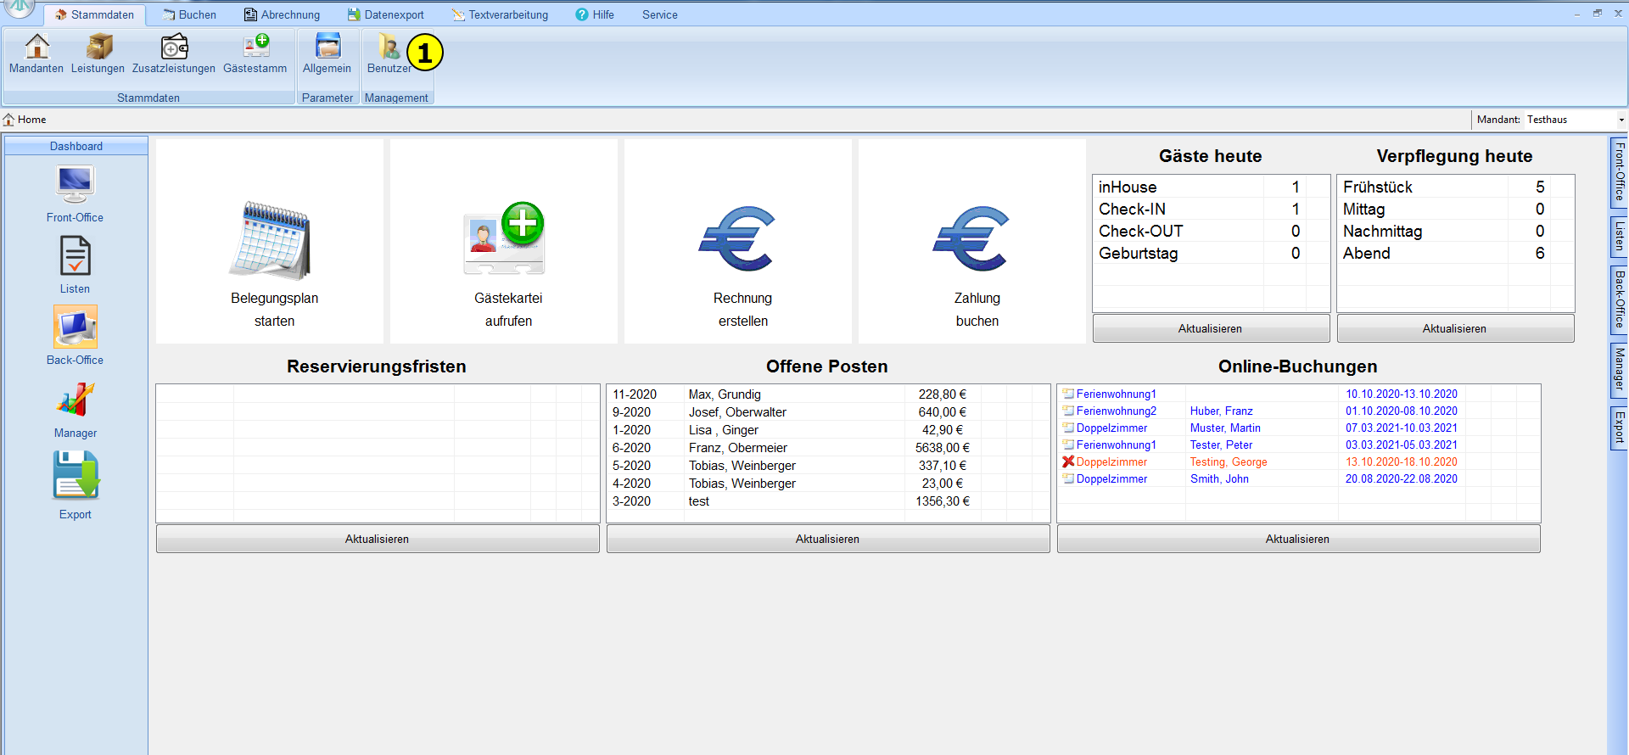Click the Leistungen box icon

[x=98, y=48]
